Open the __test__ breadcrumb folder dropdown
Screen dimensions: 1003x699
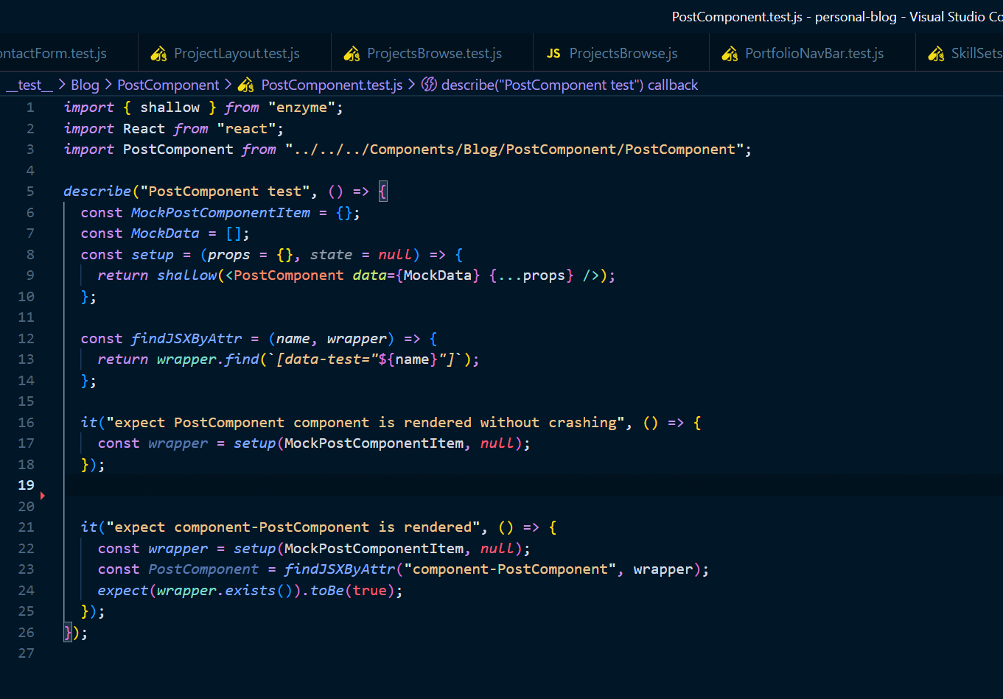(29, 85)
